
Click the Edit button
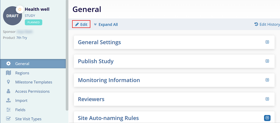coord(81,25)
